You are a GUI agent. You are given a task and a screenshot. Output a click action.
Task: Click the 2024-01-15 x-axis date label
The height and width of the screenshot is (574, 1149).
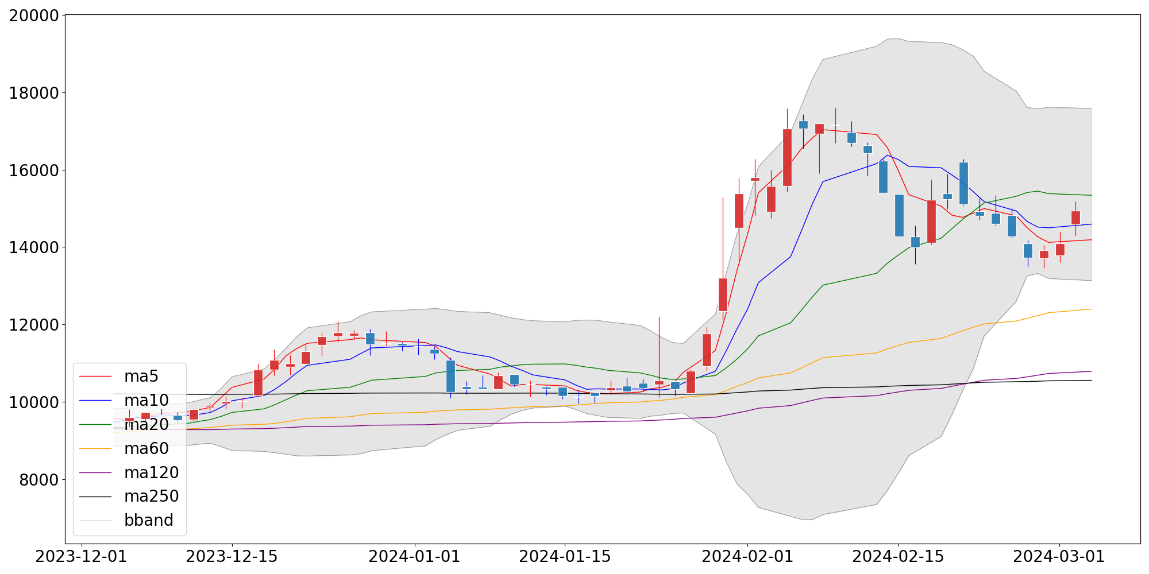pos(565,557)
